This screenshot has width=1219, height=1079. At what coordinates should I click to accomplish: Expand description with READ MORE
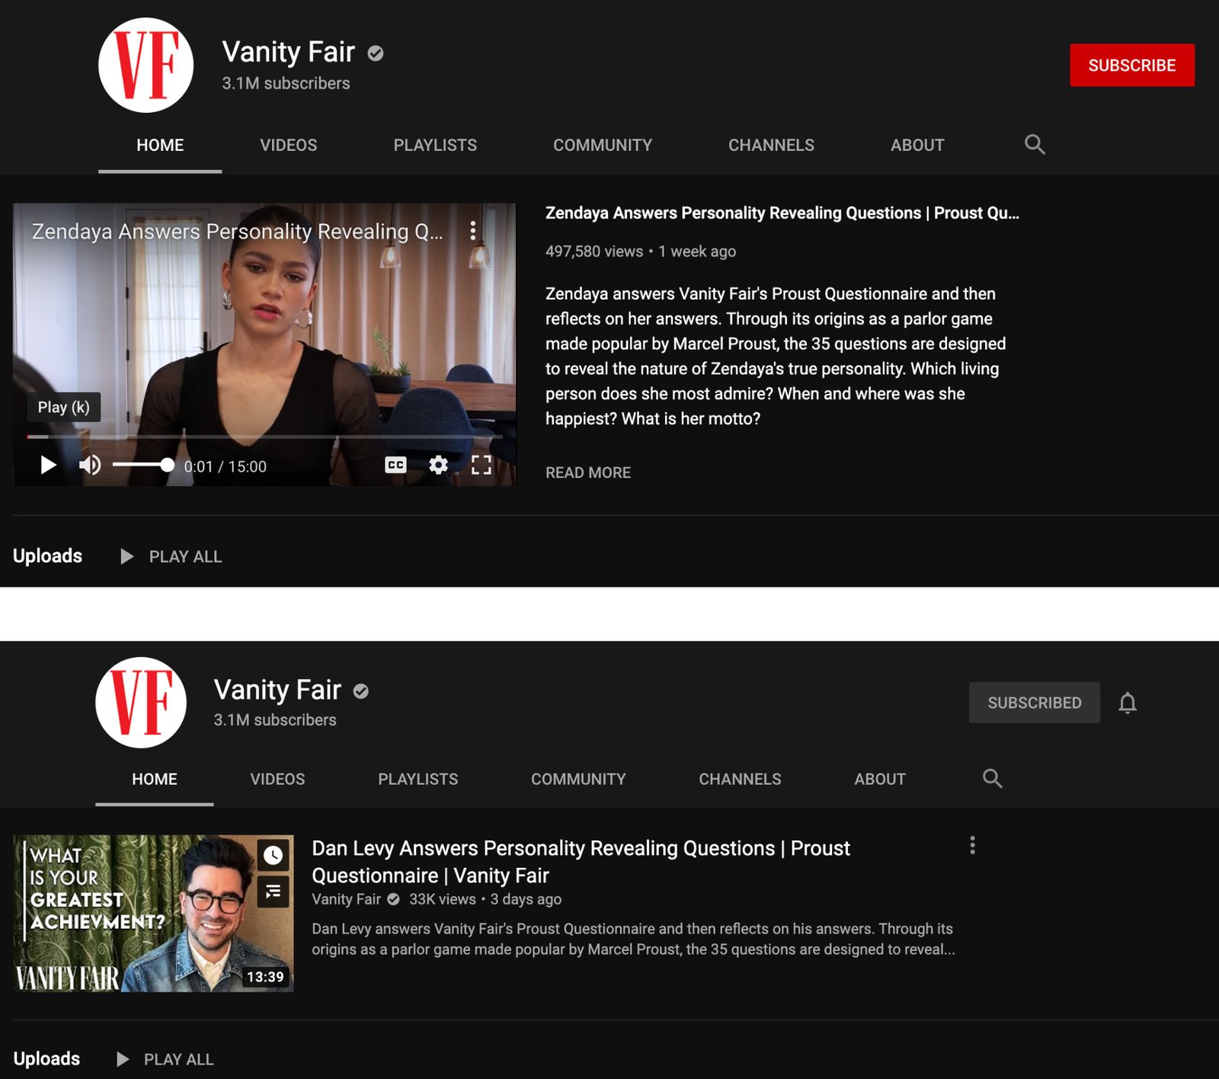pos(587,472)
